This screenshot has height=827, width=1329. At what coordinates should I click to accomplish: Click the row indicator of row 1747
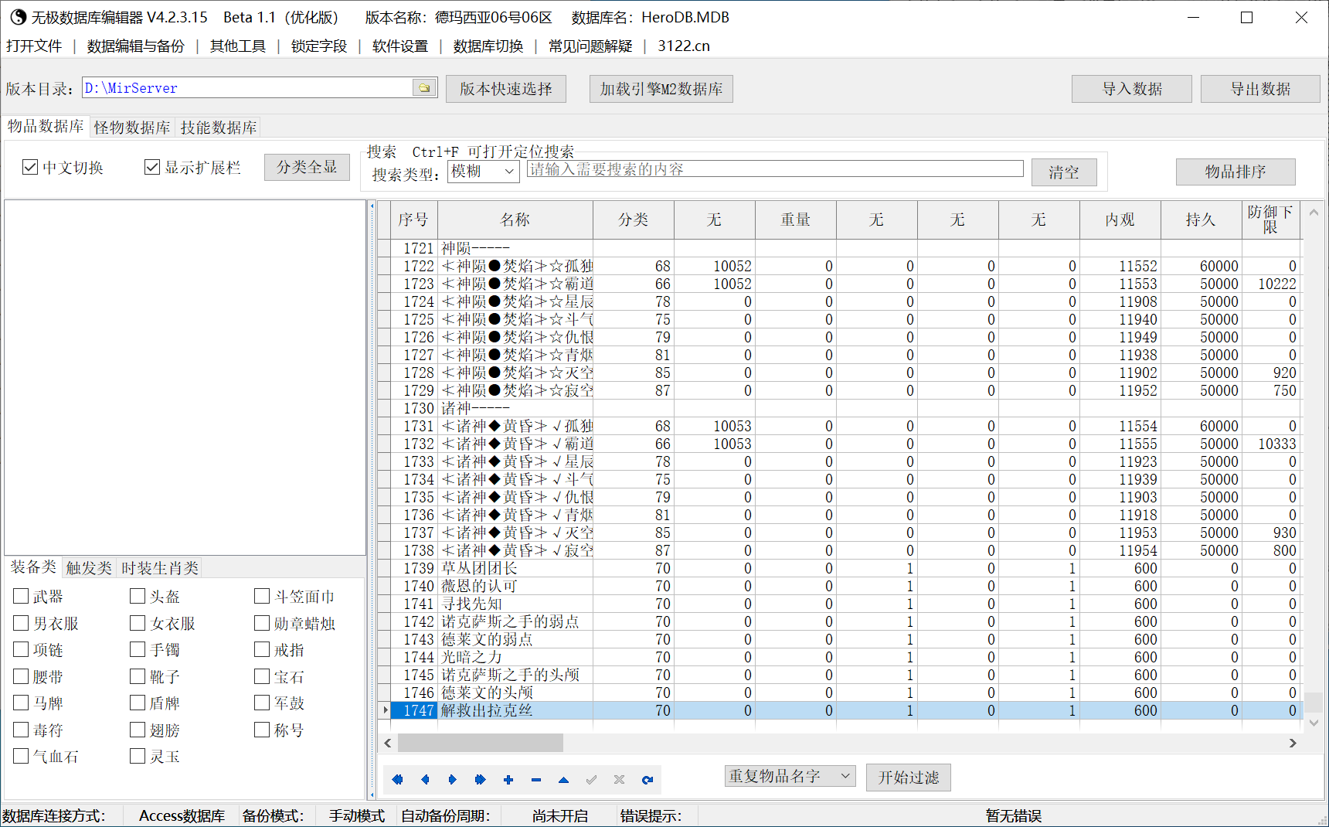pyautogui.click(x=384, y=710)
